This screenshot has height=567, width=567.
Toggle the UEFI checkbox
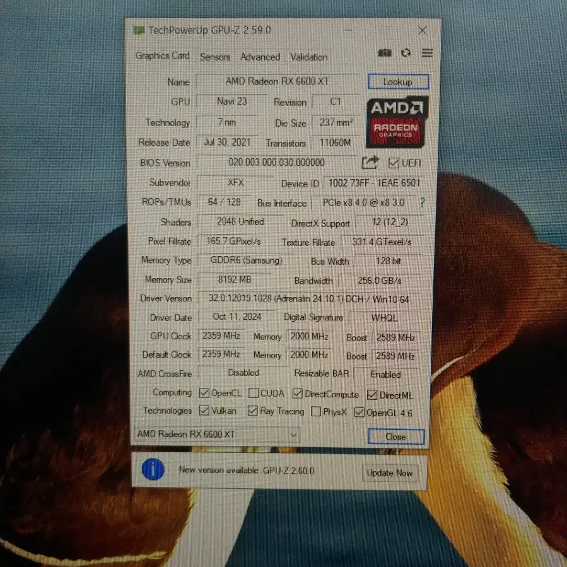click(x=394, y=163)
